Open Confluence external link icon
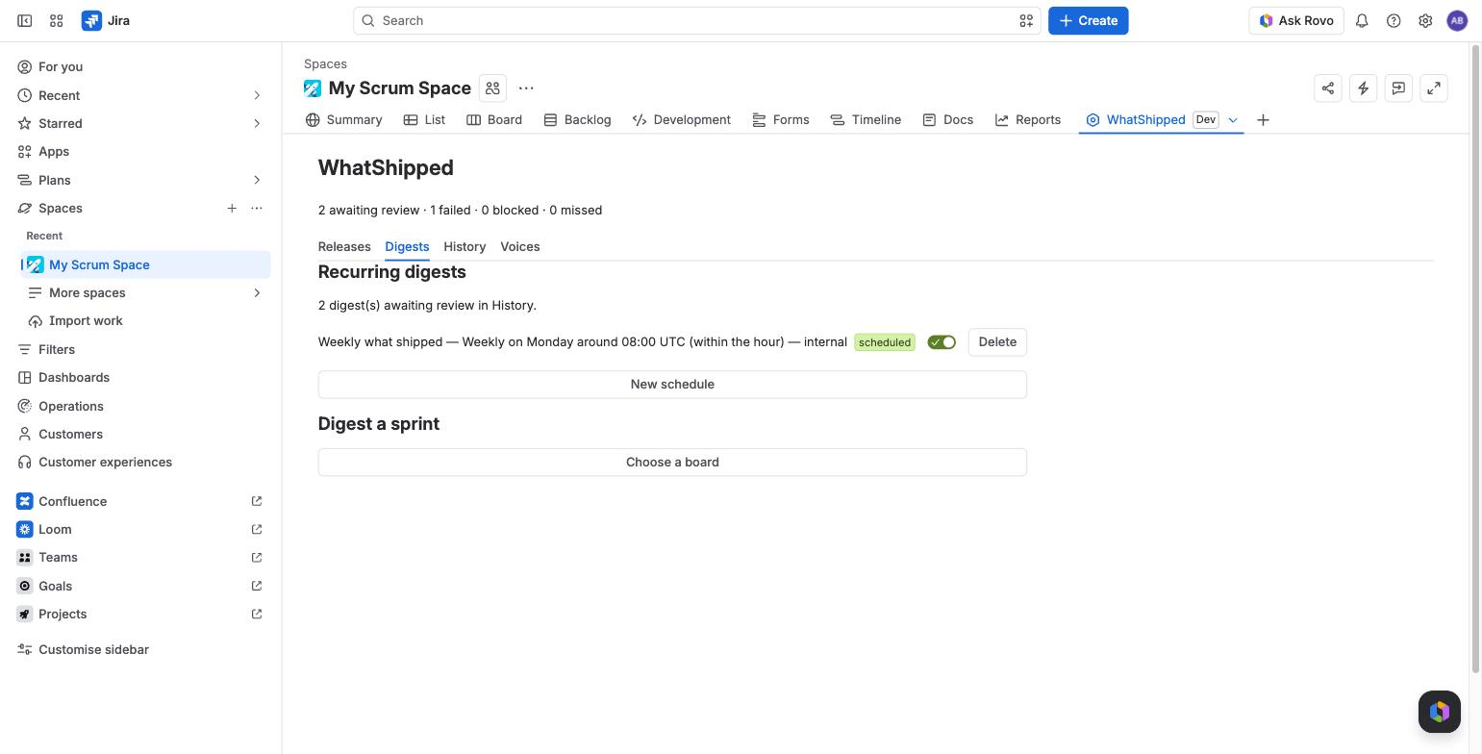 [257, 501]
